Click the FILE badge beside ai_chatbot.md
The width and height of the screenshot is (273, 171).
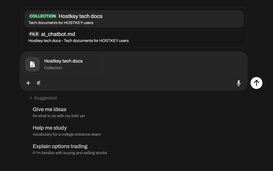point(34,34)
